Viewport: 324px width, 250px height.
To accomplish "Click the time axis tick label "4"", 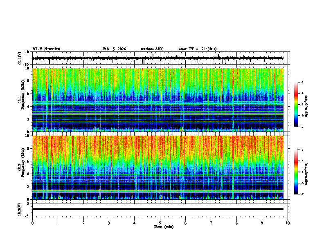I will [135, 223].
